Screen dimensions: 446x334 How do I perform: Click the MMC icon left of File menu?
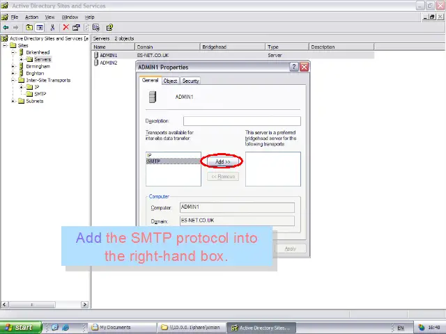(5, 17)
